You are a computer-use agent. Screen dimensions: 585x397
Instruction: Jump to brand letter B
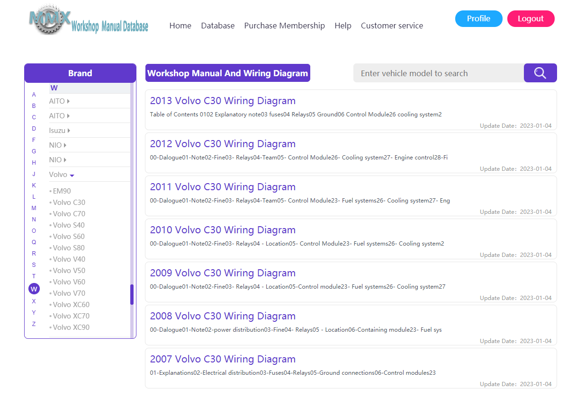point(34,106)
